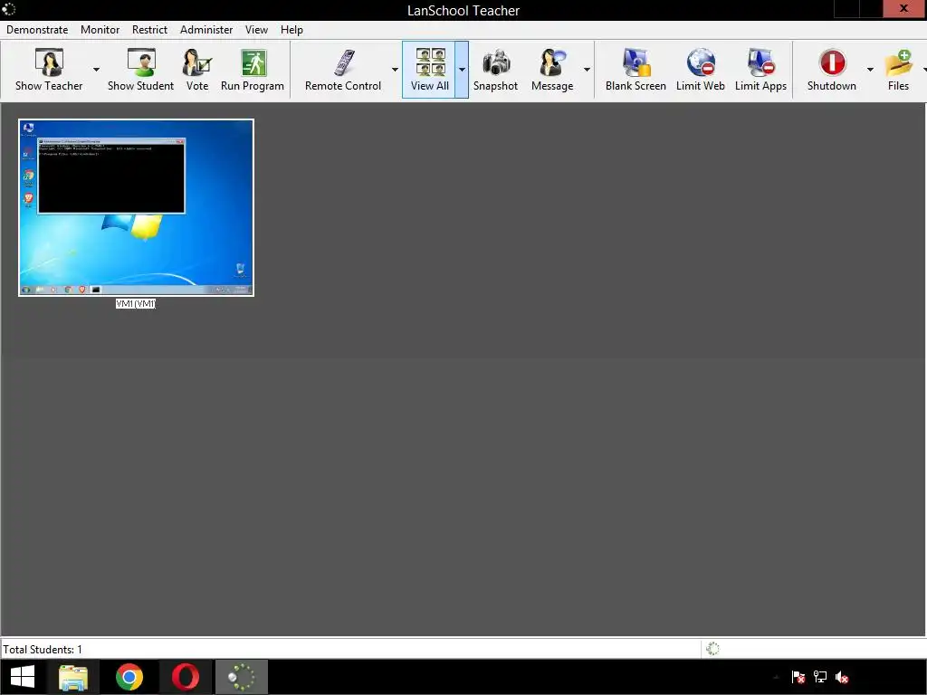Viewport: 927px width, 695px height.
Task: Enable Limit Apps restriction
Action: coord(760,70)
